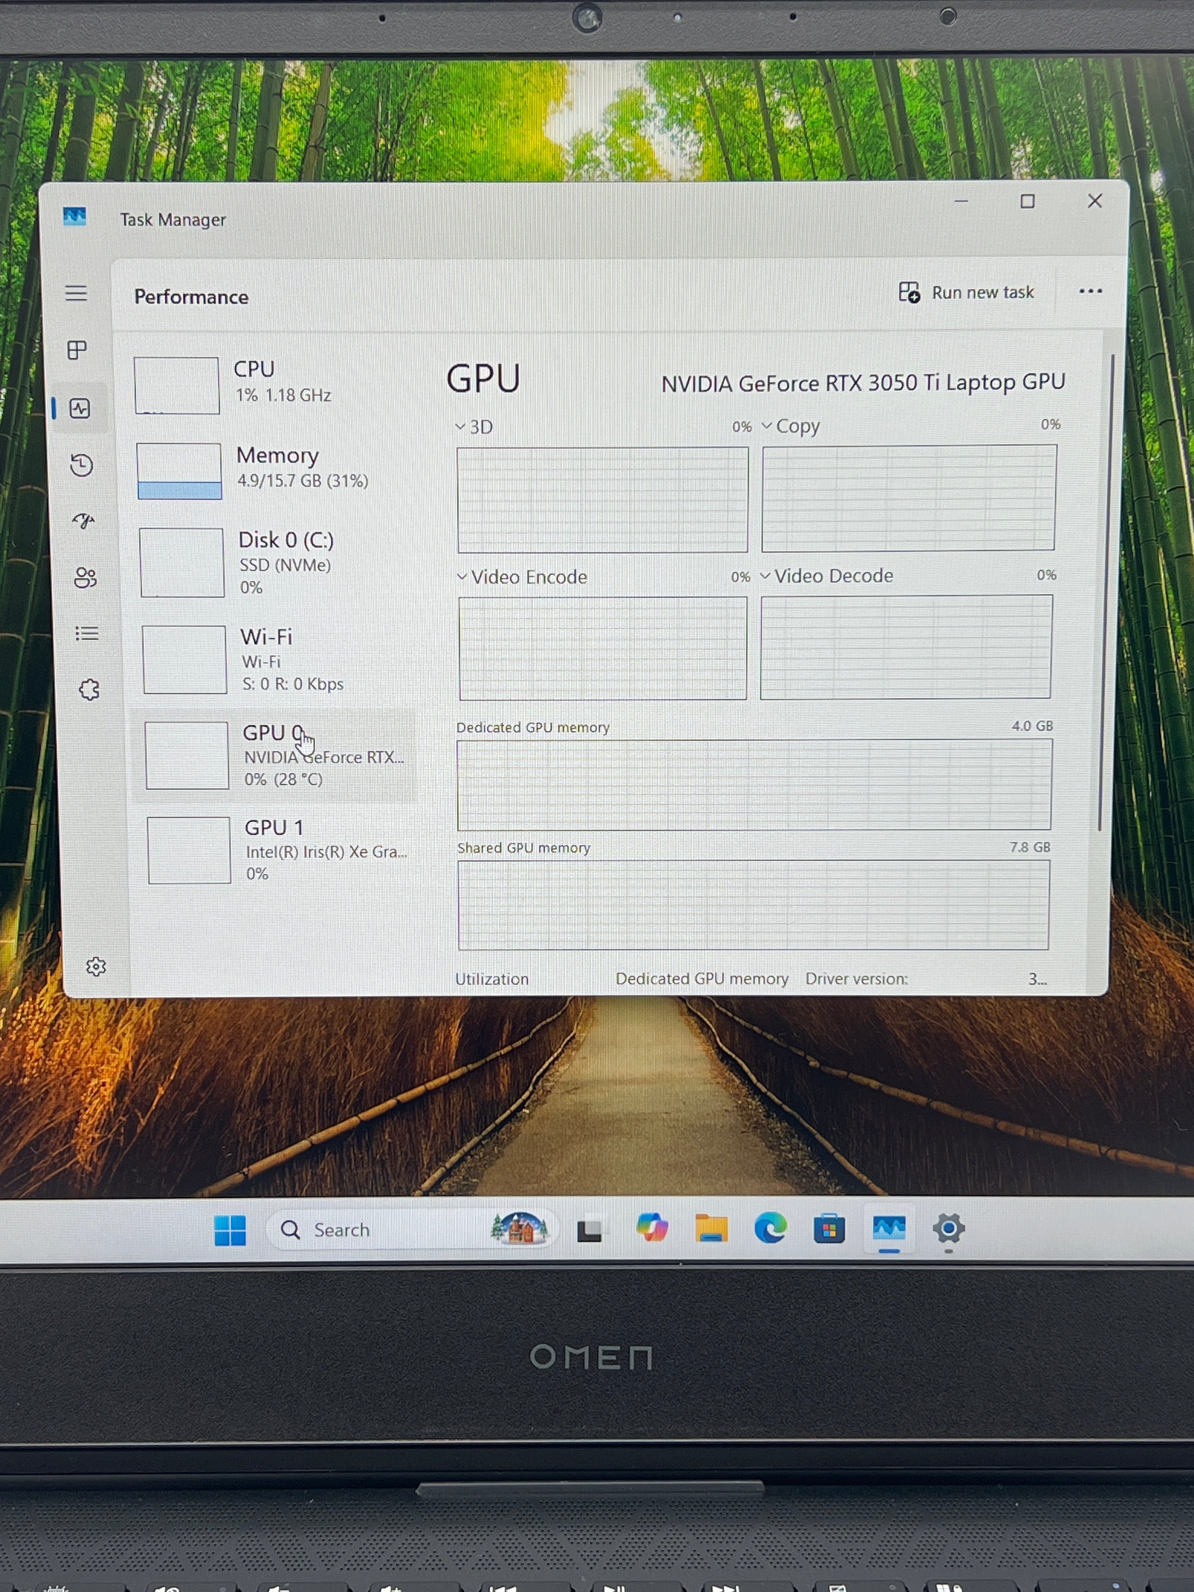1194x1592 pixels.
Task: Open the Services page puzzle icon
Action: (89, 690)
